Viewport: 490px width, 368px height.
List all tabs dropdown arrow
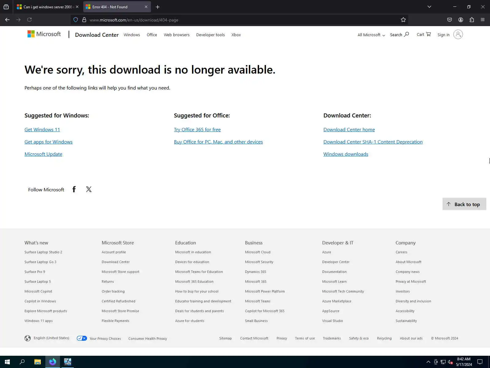click(429, 7)
